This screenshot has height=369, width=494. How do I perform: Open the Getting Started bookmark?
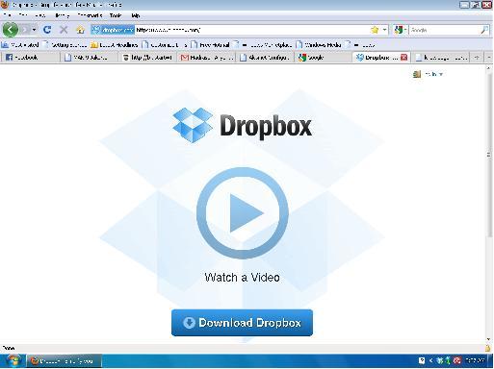[65, 45]
